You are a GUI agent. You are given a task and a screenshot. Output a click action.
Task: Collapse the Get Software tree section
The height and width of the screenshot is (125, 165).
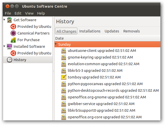[x=4, y=20]
